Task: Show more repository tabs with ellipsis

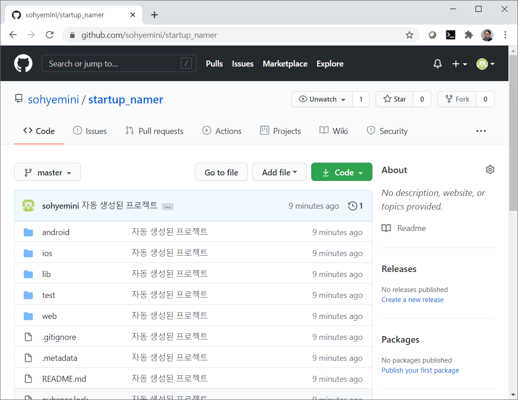Action: point(481,131)
